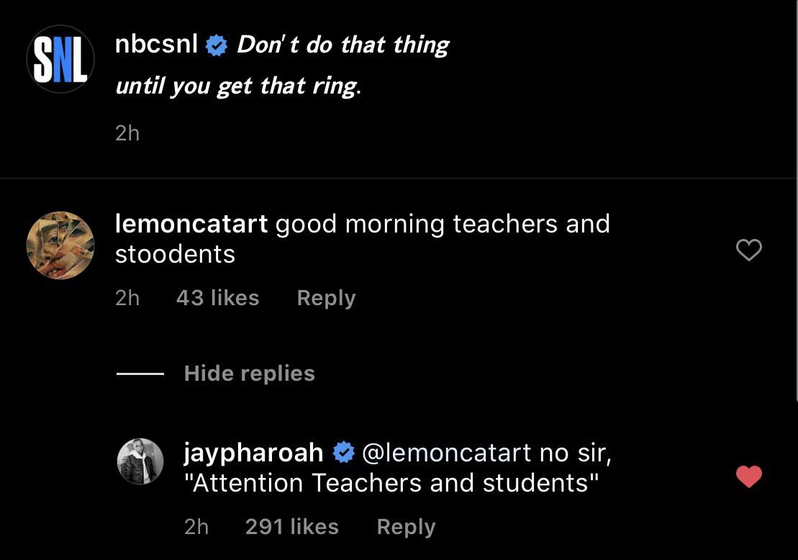The image size is (798, 560).
Task: Collapse the reply thread line
Action: (140, 373)
